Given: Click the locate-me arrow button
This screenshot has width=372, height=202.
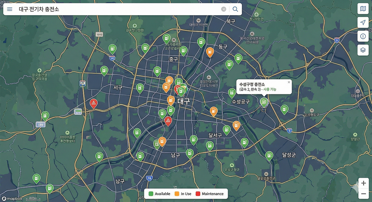Looking at the screenshot, I should 363,23.
